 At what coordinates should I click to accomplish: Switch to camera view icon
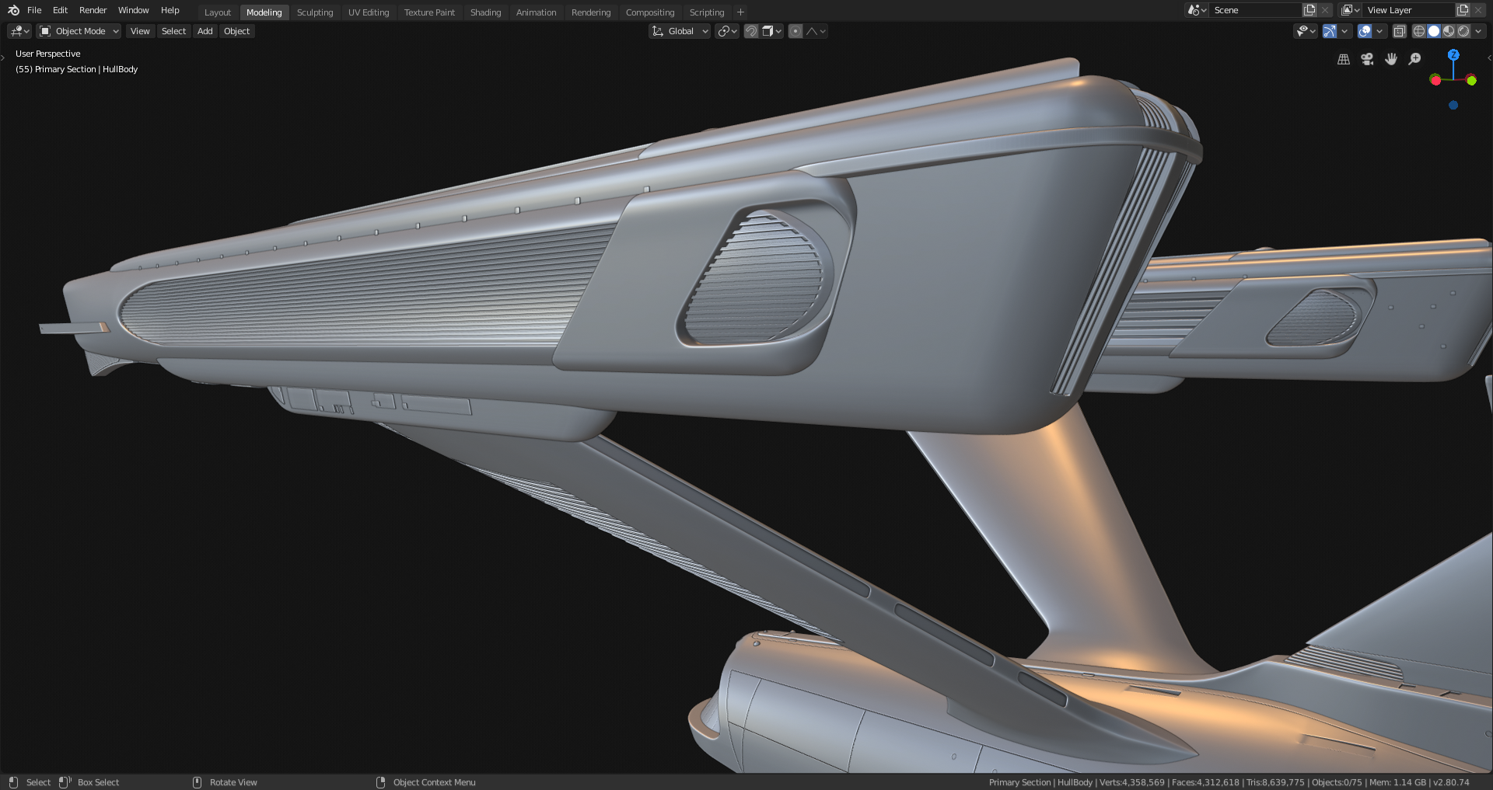tap(1367, 59)
